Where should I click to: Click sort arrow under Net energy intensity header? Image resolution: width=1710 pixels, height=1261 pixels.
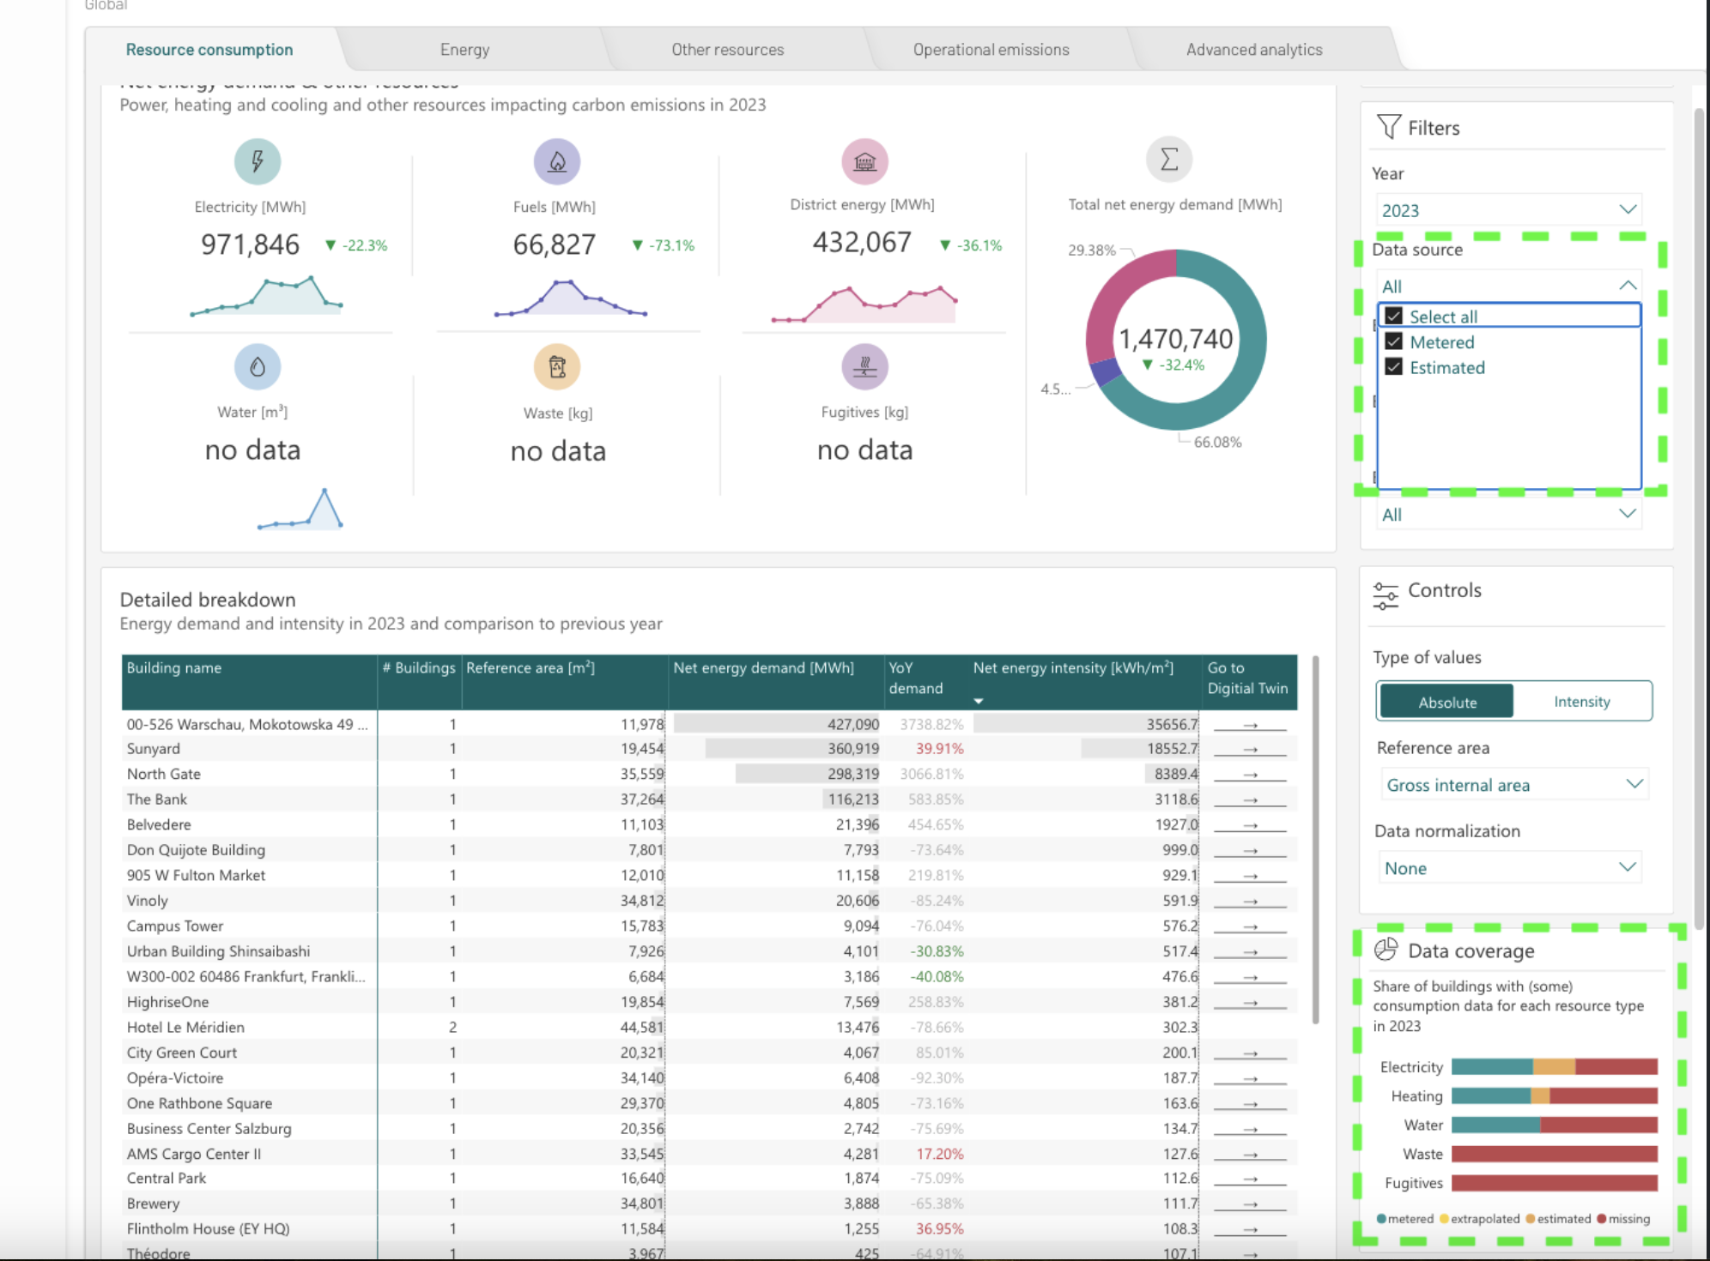click(979, 701)
